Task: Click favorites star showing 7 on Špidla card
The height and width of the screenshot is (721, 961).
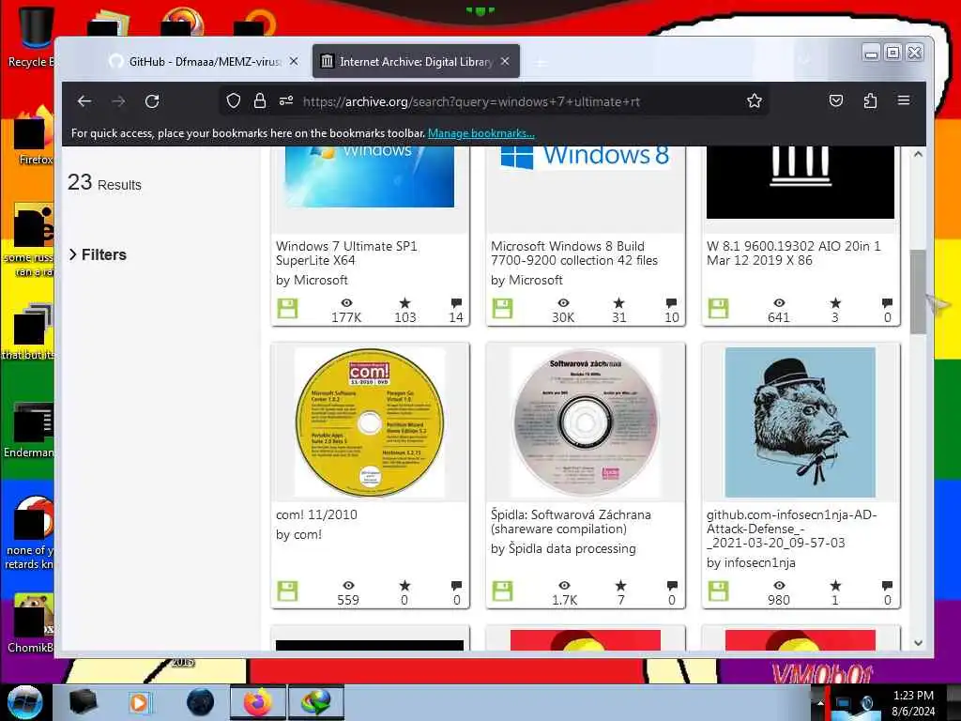Action: tap(620, 586)
